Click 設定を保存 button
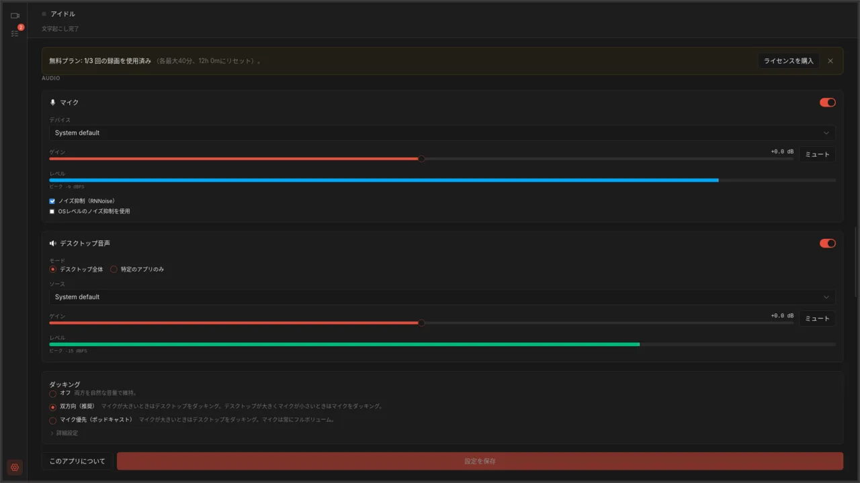Screen dimensions: 860x483 pyautogui.click(x=480, y=462)
